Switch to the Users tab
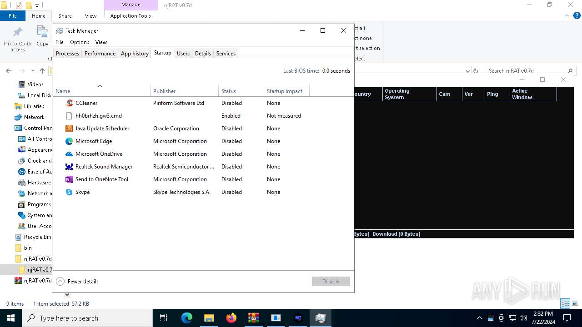The image size is (582, 327). click(x=183, y=53)
